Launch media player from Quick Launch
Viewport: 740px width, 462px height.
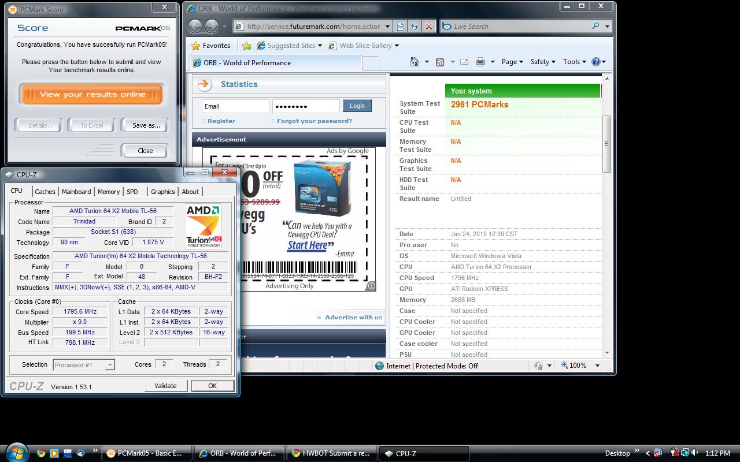tap(54, 453)
